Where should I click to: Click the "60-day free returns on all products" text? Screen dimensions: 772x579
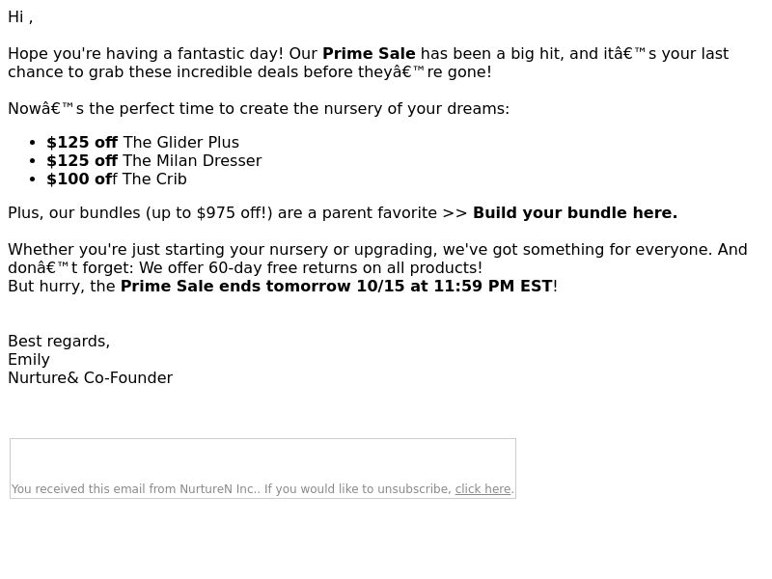coord(345,268)
